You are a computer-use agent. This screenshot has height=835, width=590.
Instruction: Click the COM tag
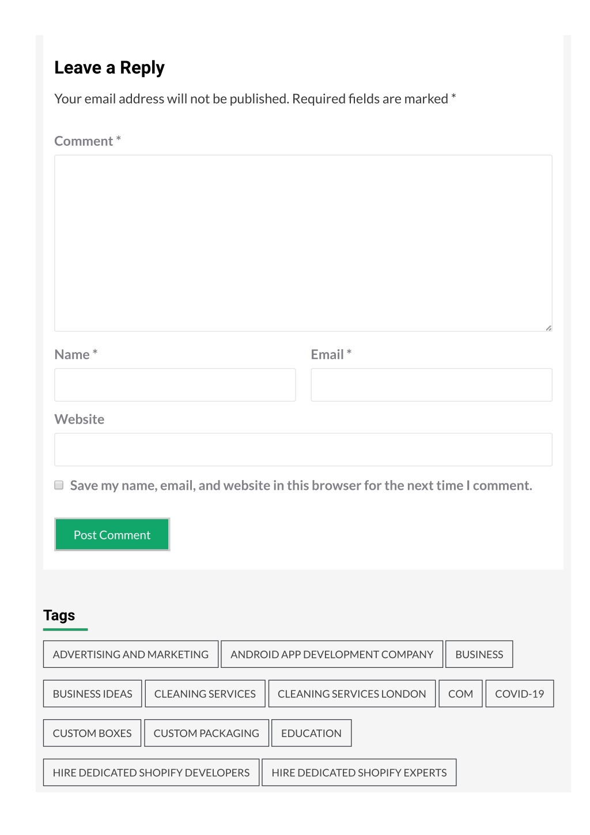point(461,694)
